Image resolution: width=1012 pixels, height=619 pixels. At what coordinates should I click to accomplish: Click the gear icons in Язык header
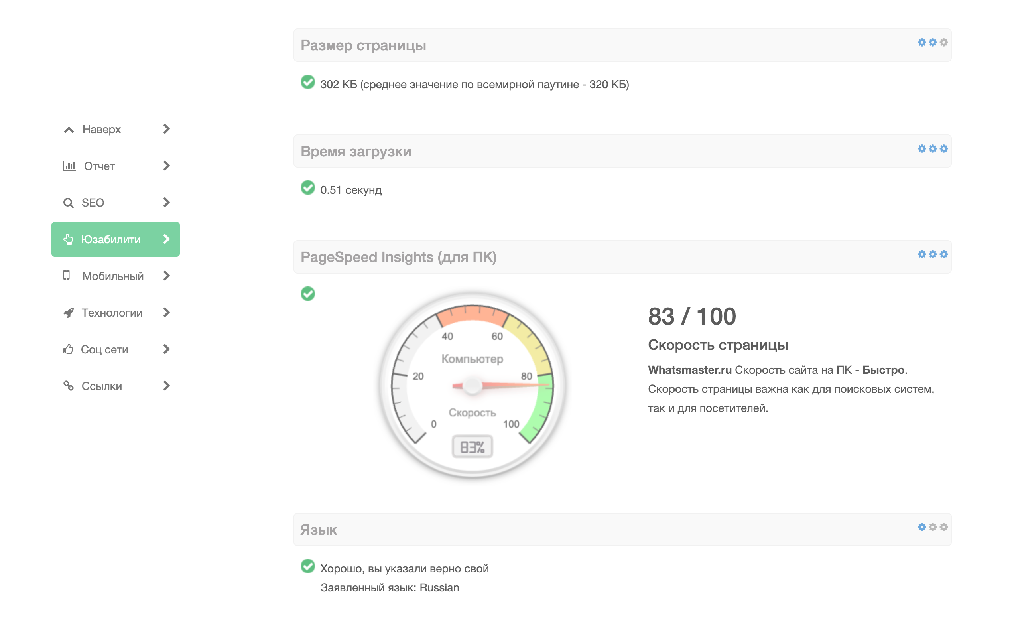932,527
